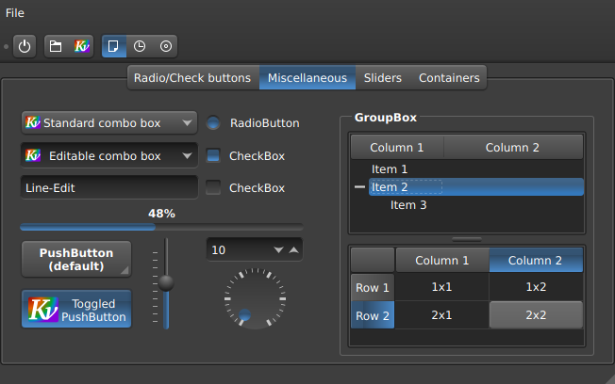
Task: Uncheck the blue checked CheckBox
Action: coord(214,155)
